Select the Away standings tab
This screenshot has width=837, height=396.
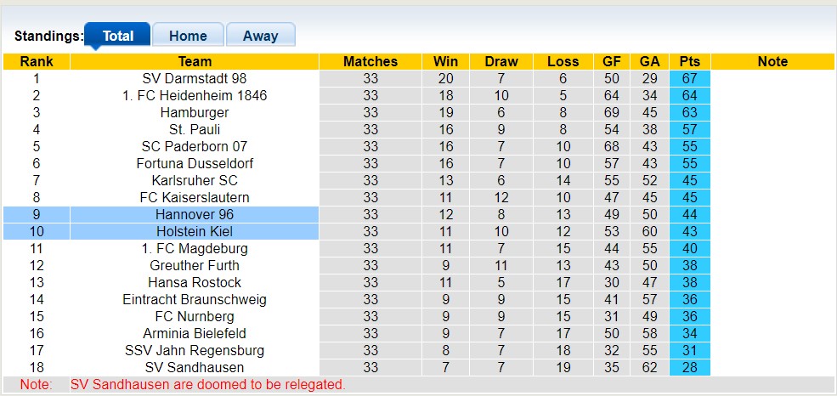click(260, 36)
